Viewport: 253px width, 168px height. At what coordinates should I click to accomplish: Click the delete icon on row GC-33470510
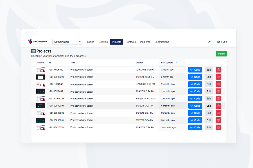pos(218,127)
